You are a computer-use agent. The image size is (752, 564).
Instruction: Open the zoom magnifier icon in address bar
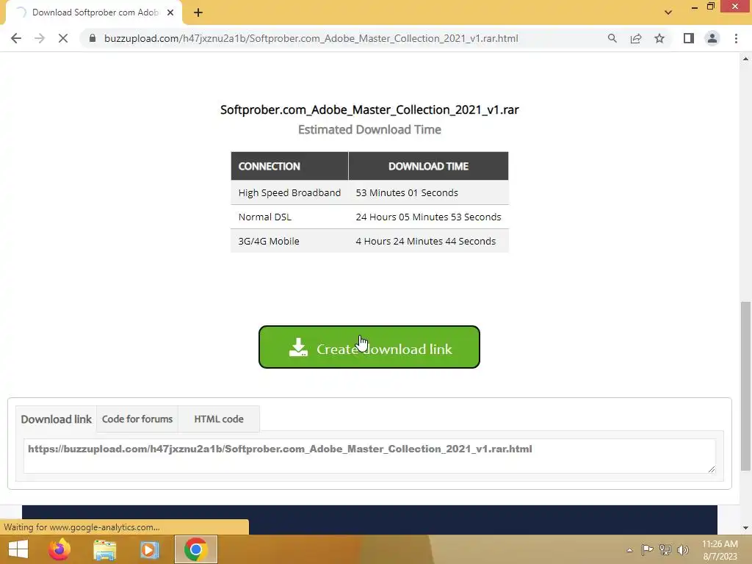tap(612, 38)
